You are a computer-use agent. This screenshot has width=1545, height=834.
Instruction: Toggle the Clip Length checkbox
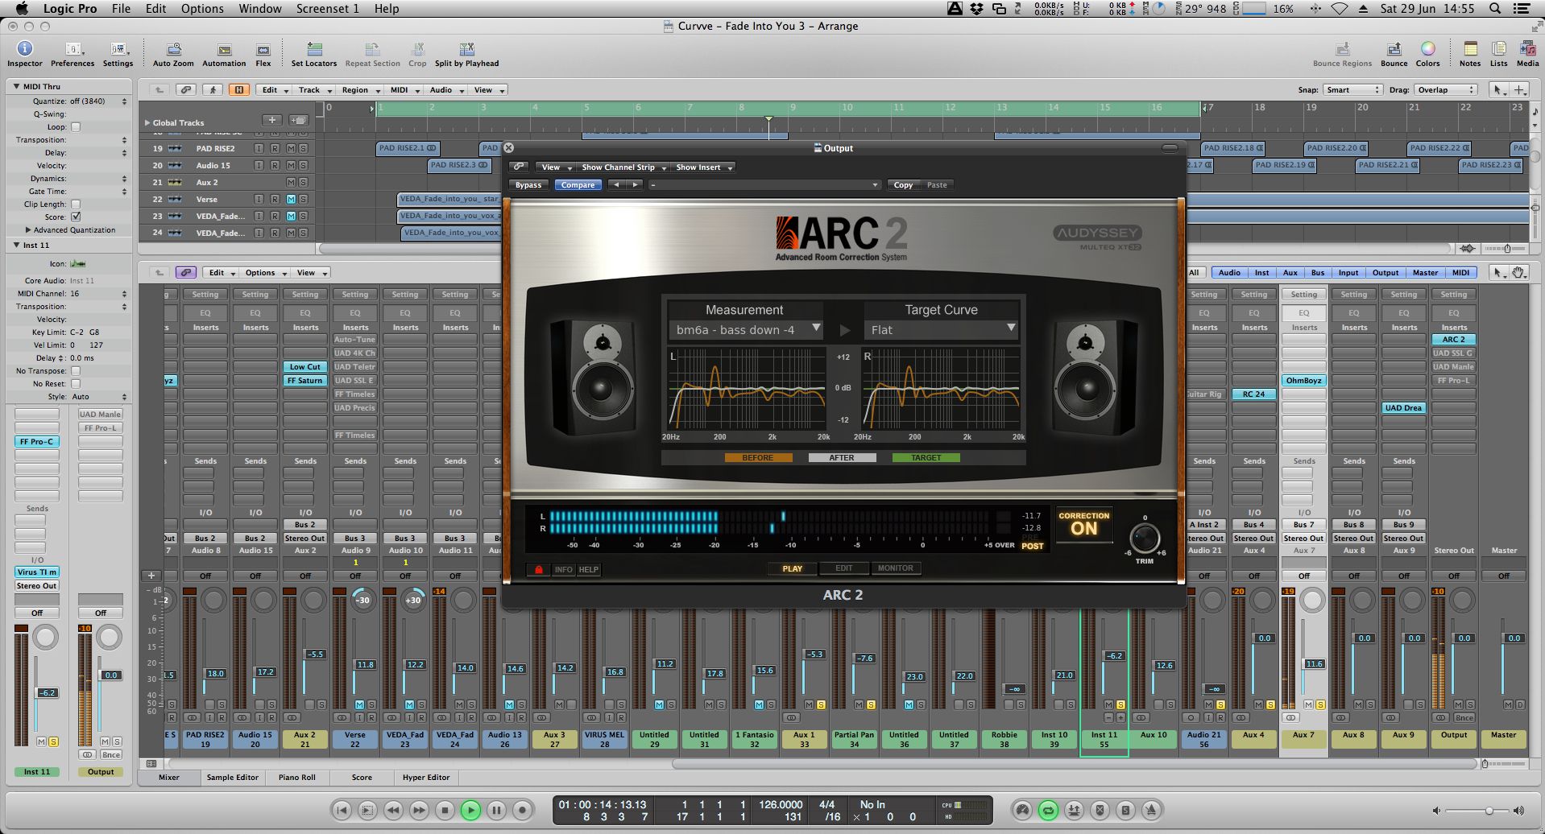[76, 204]
